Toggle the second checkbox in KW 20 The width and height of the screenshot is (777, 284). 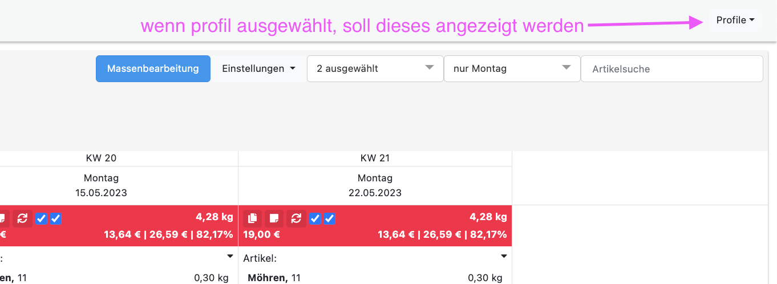[x=55, y=218]
